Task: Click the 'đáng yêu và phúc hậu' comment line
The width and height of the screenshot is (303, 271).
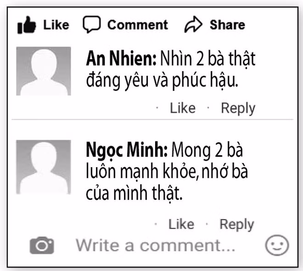Action: pyautogui.click(x=163, y=81)
